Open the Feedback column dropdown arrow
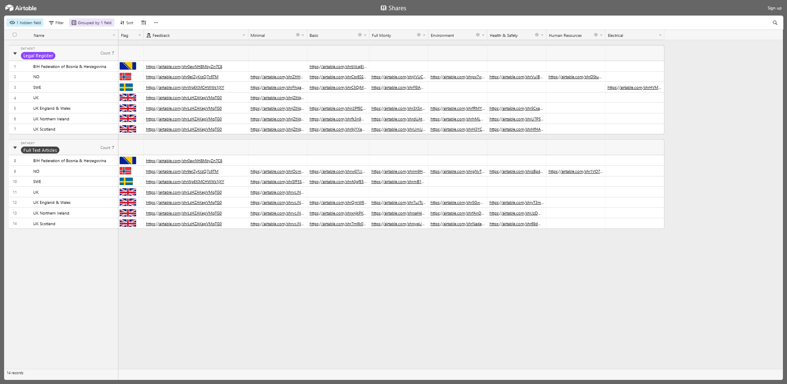This screenshot has width=787, height=384. 244,35
